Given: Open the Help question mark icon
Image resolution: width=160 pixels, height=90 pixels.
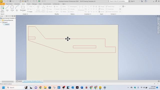Looking at the screenshot, I should tap(146, 1).
